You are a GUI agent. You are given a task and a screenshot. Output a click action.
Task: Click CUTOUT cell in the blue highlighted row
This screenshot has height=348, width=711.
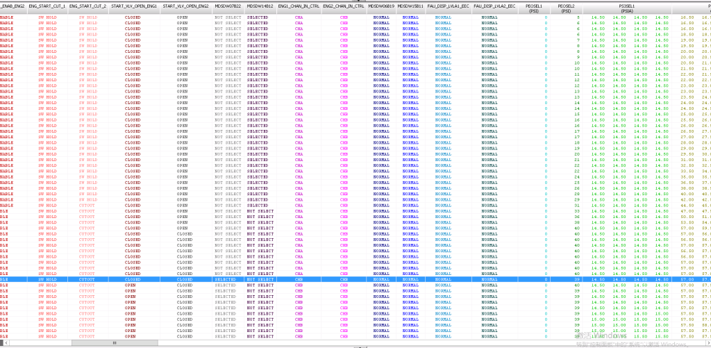tap(87, 279)
